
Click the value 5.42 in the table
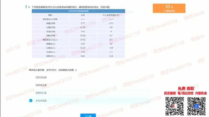point(83,31)
